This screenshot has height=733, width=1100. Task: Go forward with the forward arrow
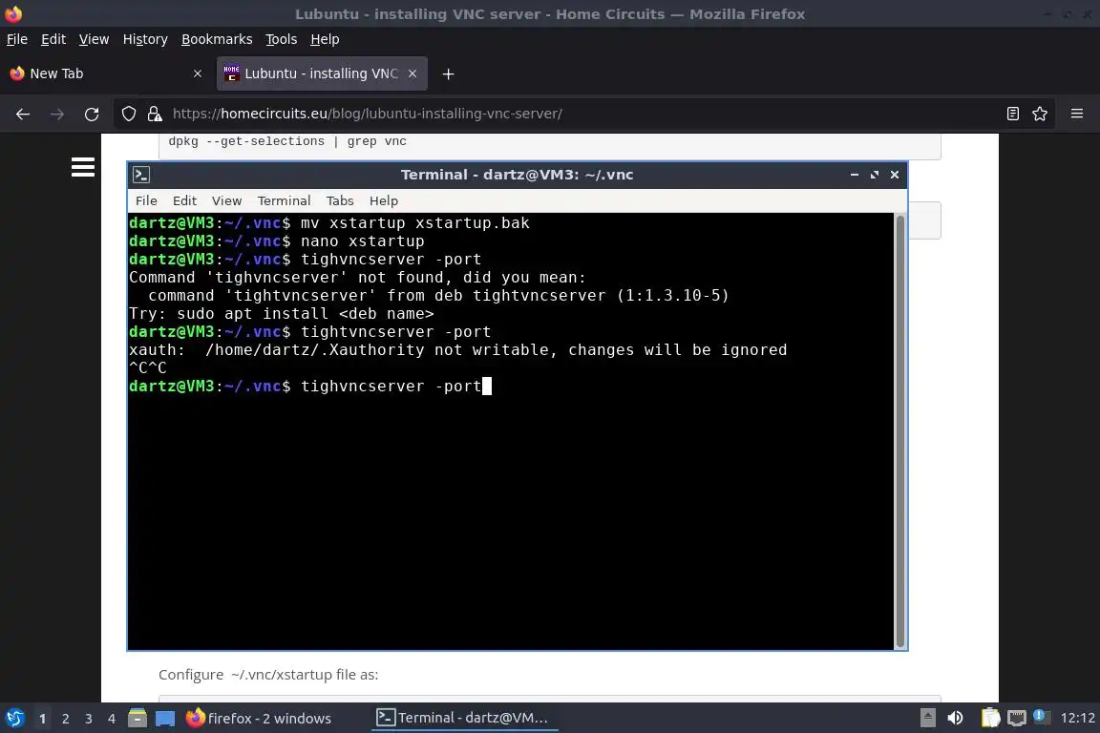tap(57, 114)
